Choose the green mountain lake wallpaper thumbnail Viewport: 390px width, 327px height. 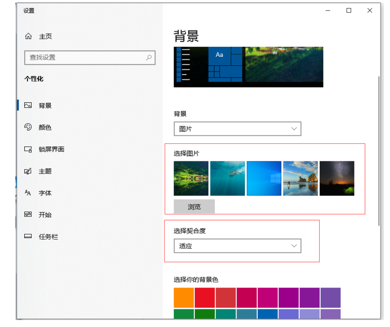tap(191, 178)
